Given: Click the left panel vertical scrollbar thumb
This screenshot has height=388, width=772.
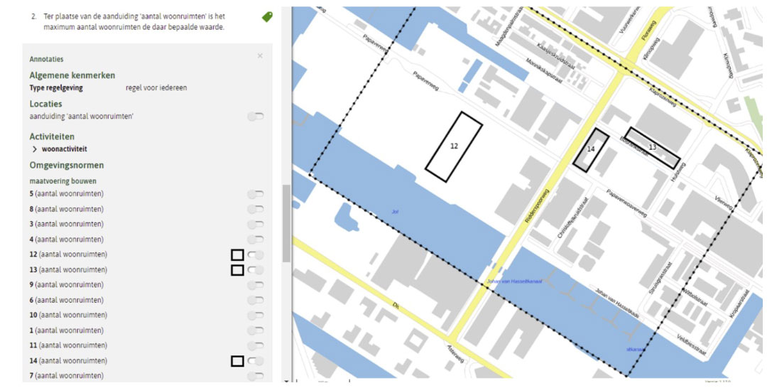Looking at the screenshot, I should [286, 224].
